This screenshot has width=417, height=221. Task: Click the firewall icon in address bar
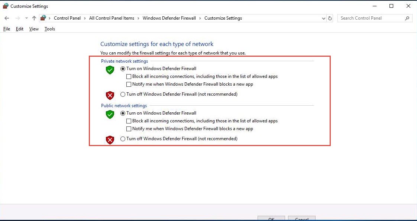(43, 18)
